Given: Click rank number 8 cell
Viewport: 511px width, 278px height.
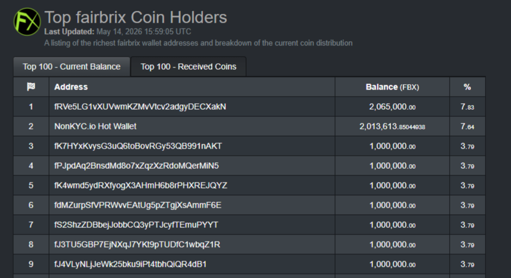Looking at the screenshot, I should [31, 245].
